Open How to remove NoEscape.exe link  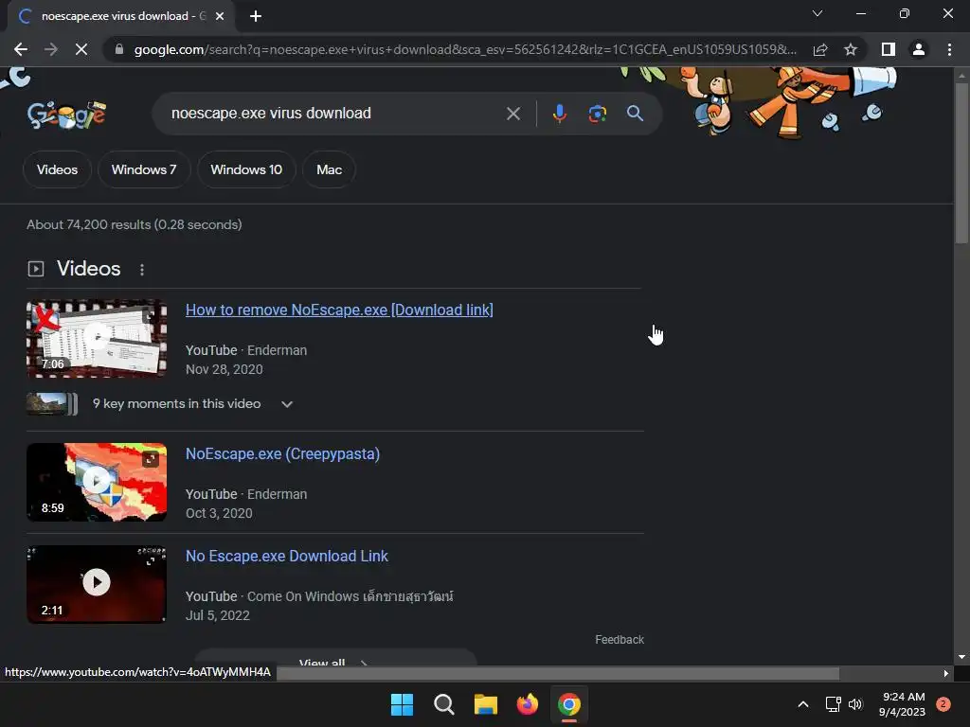click(x=339, y=310)
